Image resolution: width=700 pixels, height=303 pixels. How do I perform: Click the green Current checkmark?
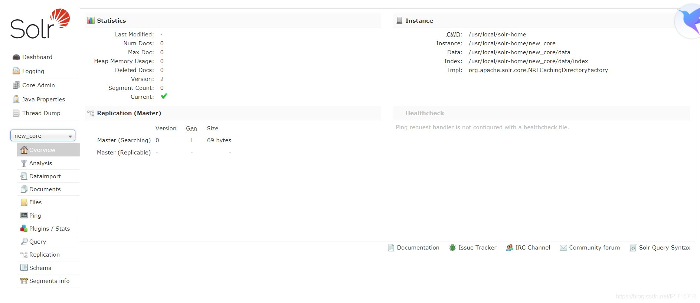coord(164,96)
